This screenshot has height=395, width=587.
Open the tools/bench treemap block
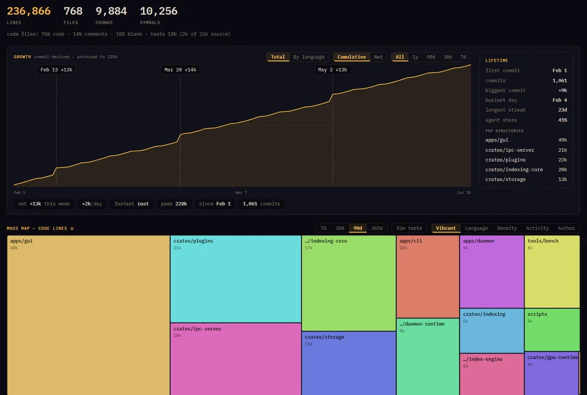click(552, 272)
